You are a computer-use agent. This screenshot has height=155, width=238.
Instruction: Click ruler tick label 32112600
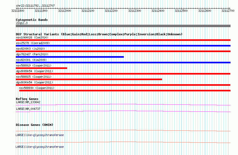tap(205, 11)
